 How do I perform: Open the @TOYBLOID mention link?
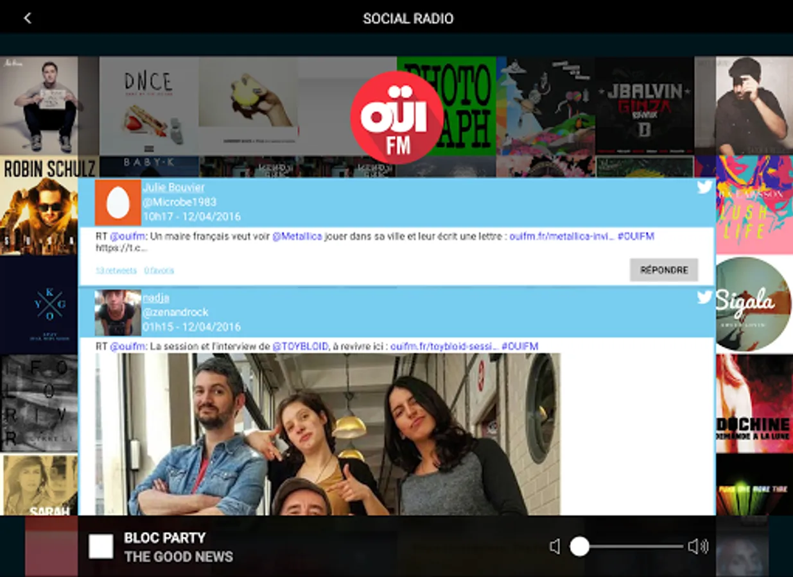301,346
